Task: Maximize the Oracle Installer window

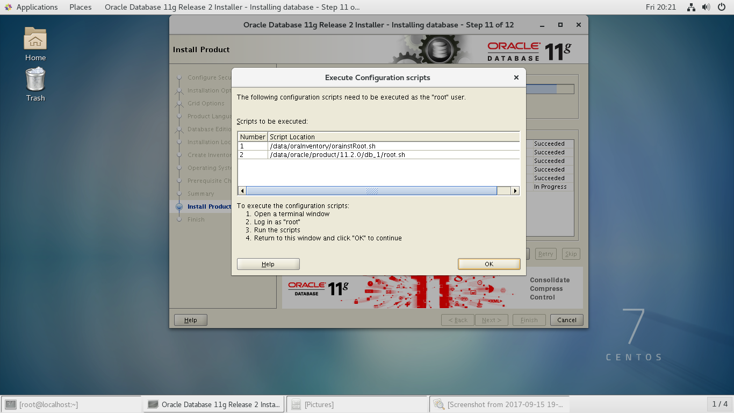Action: (x=560, y=25)
